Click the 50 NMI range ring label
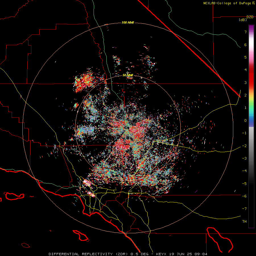 pos(128,75)
